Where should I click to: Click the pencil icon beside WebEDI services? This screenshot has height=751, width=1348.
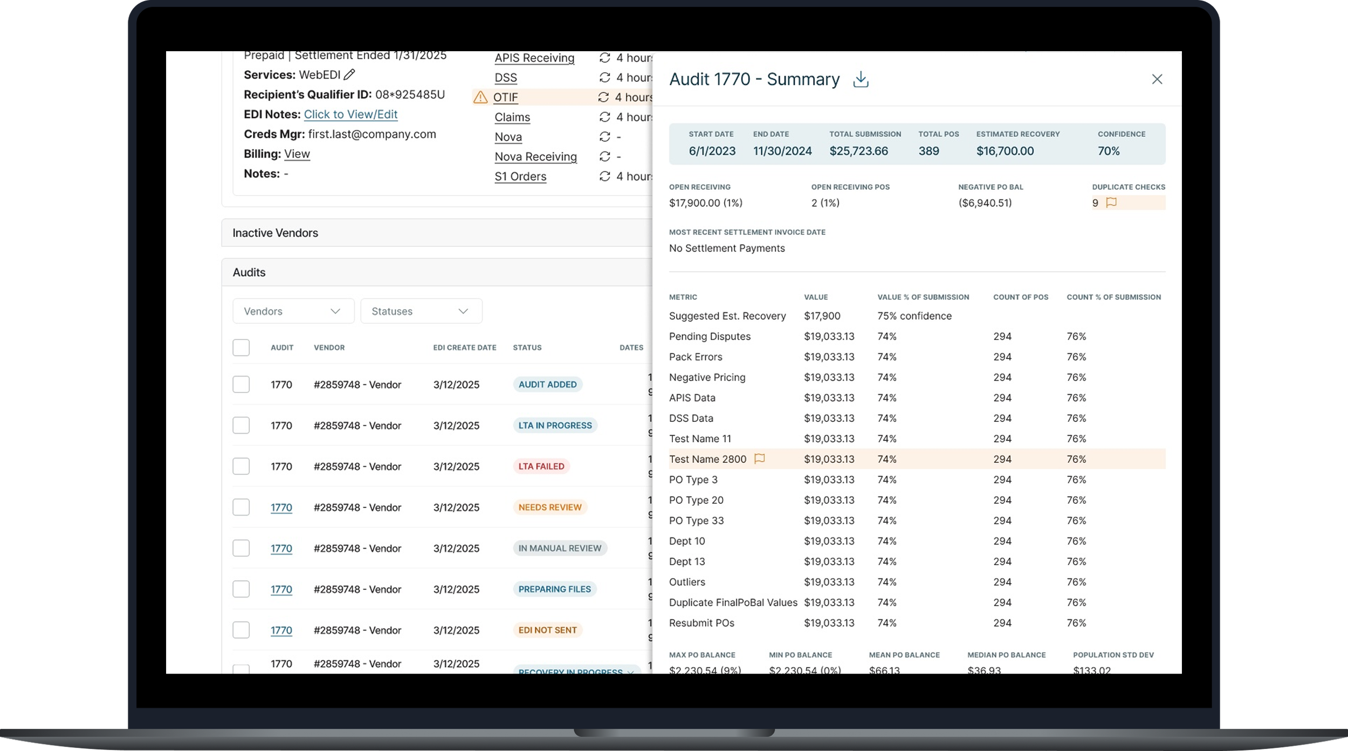point(349,74)
